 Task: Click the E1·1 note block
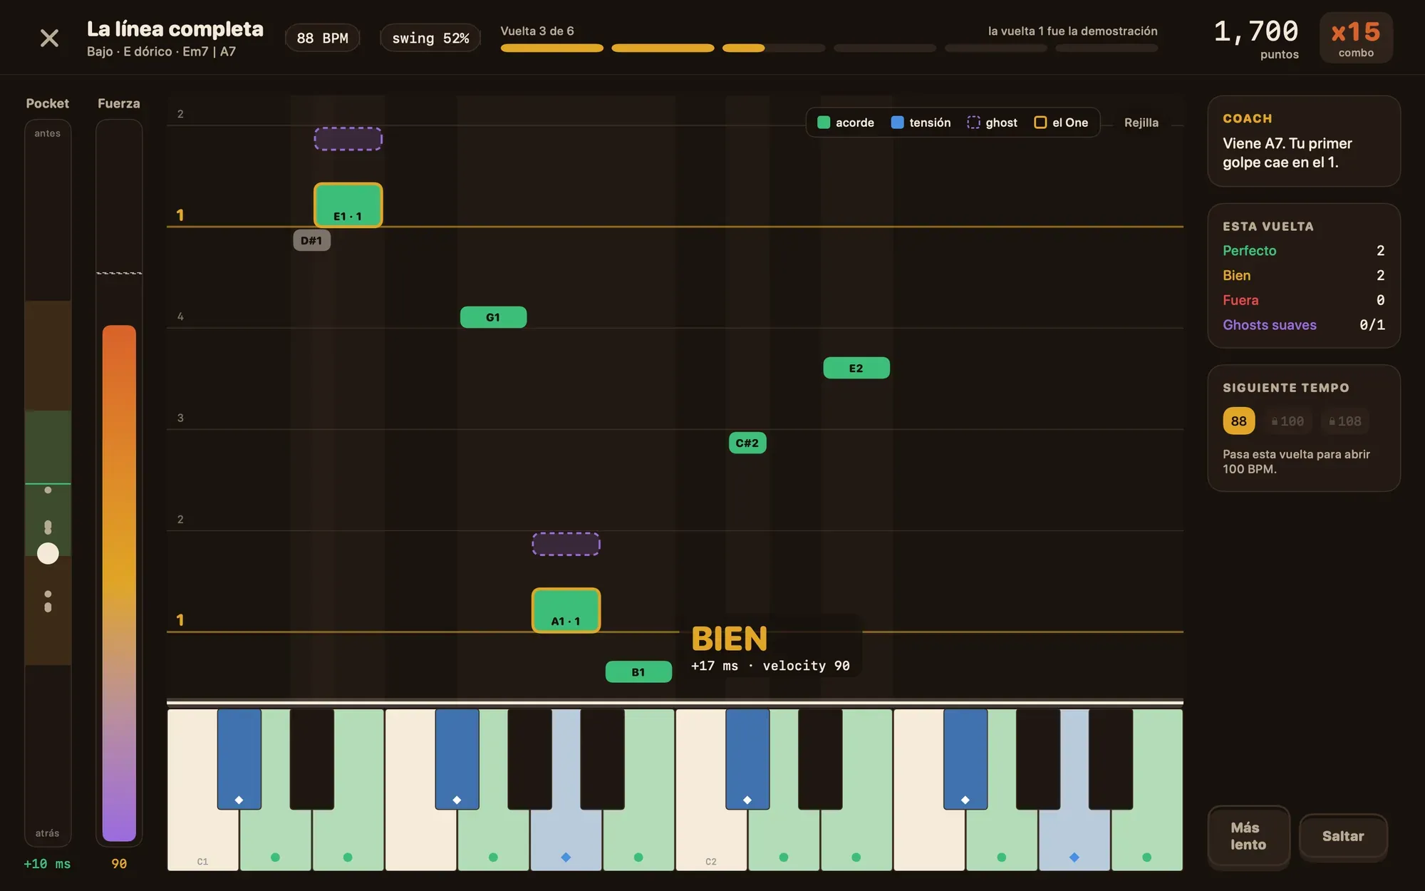click(348, 205)
